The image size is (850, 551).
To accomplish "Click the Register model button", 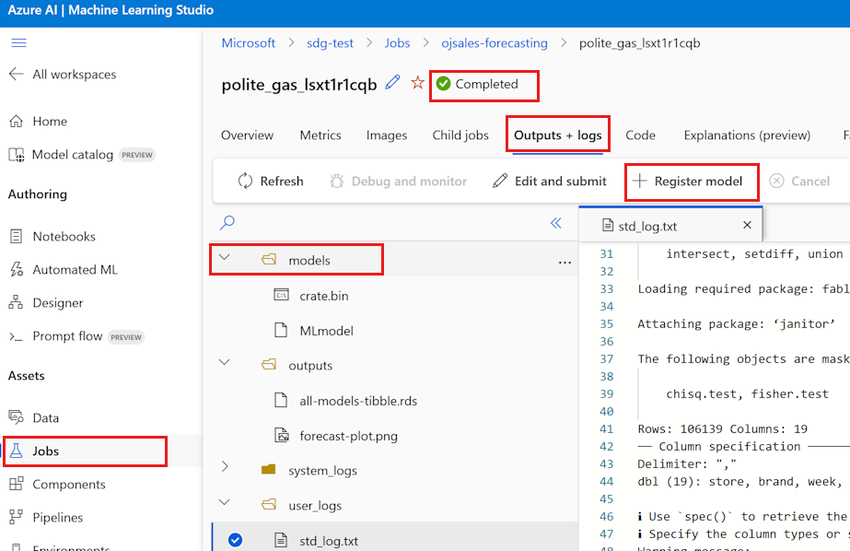I will (687, 182).
